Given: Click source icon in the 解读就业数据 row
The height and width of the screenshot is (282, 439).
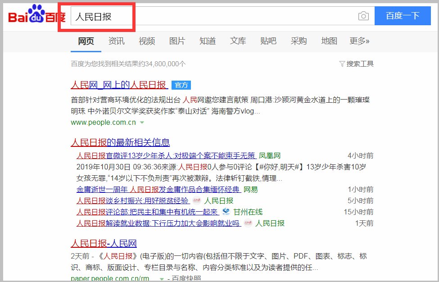Looking at the screenshot, I should point(248,223).
